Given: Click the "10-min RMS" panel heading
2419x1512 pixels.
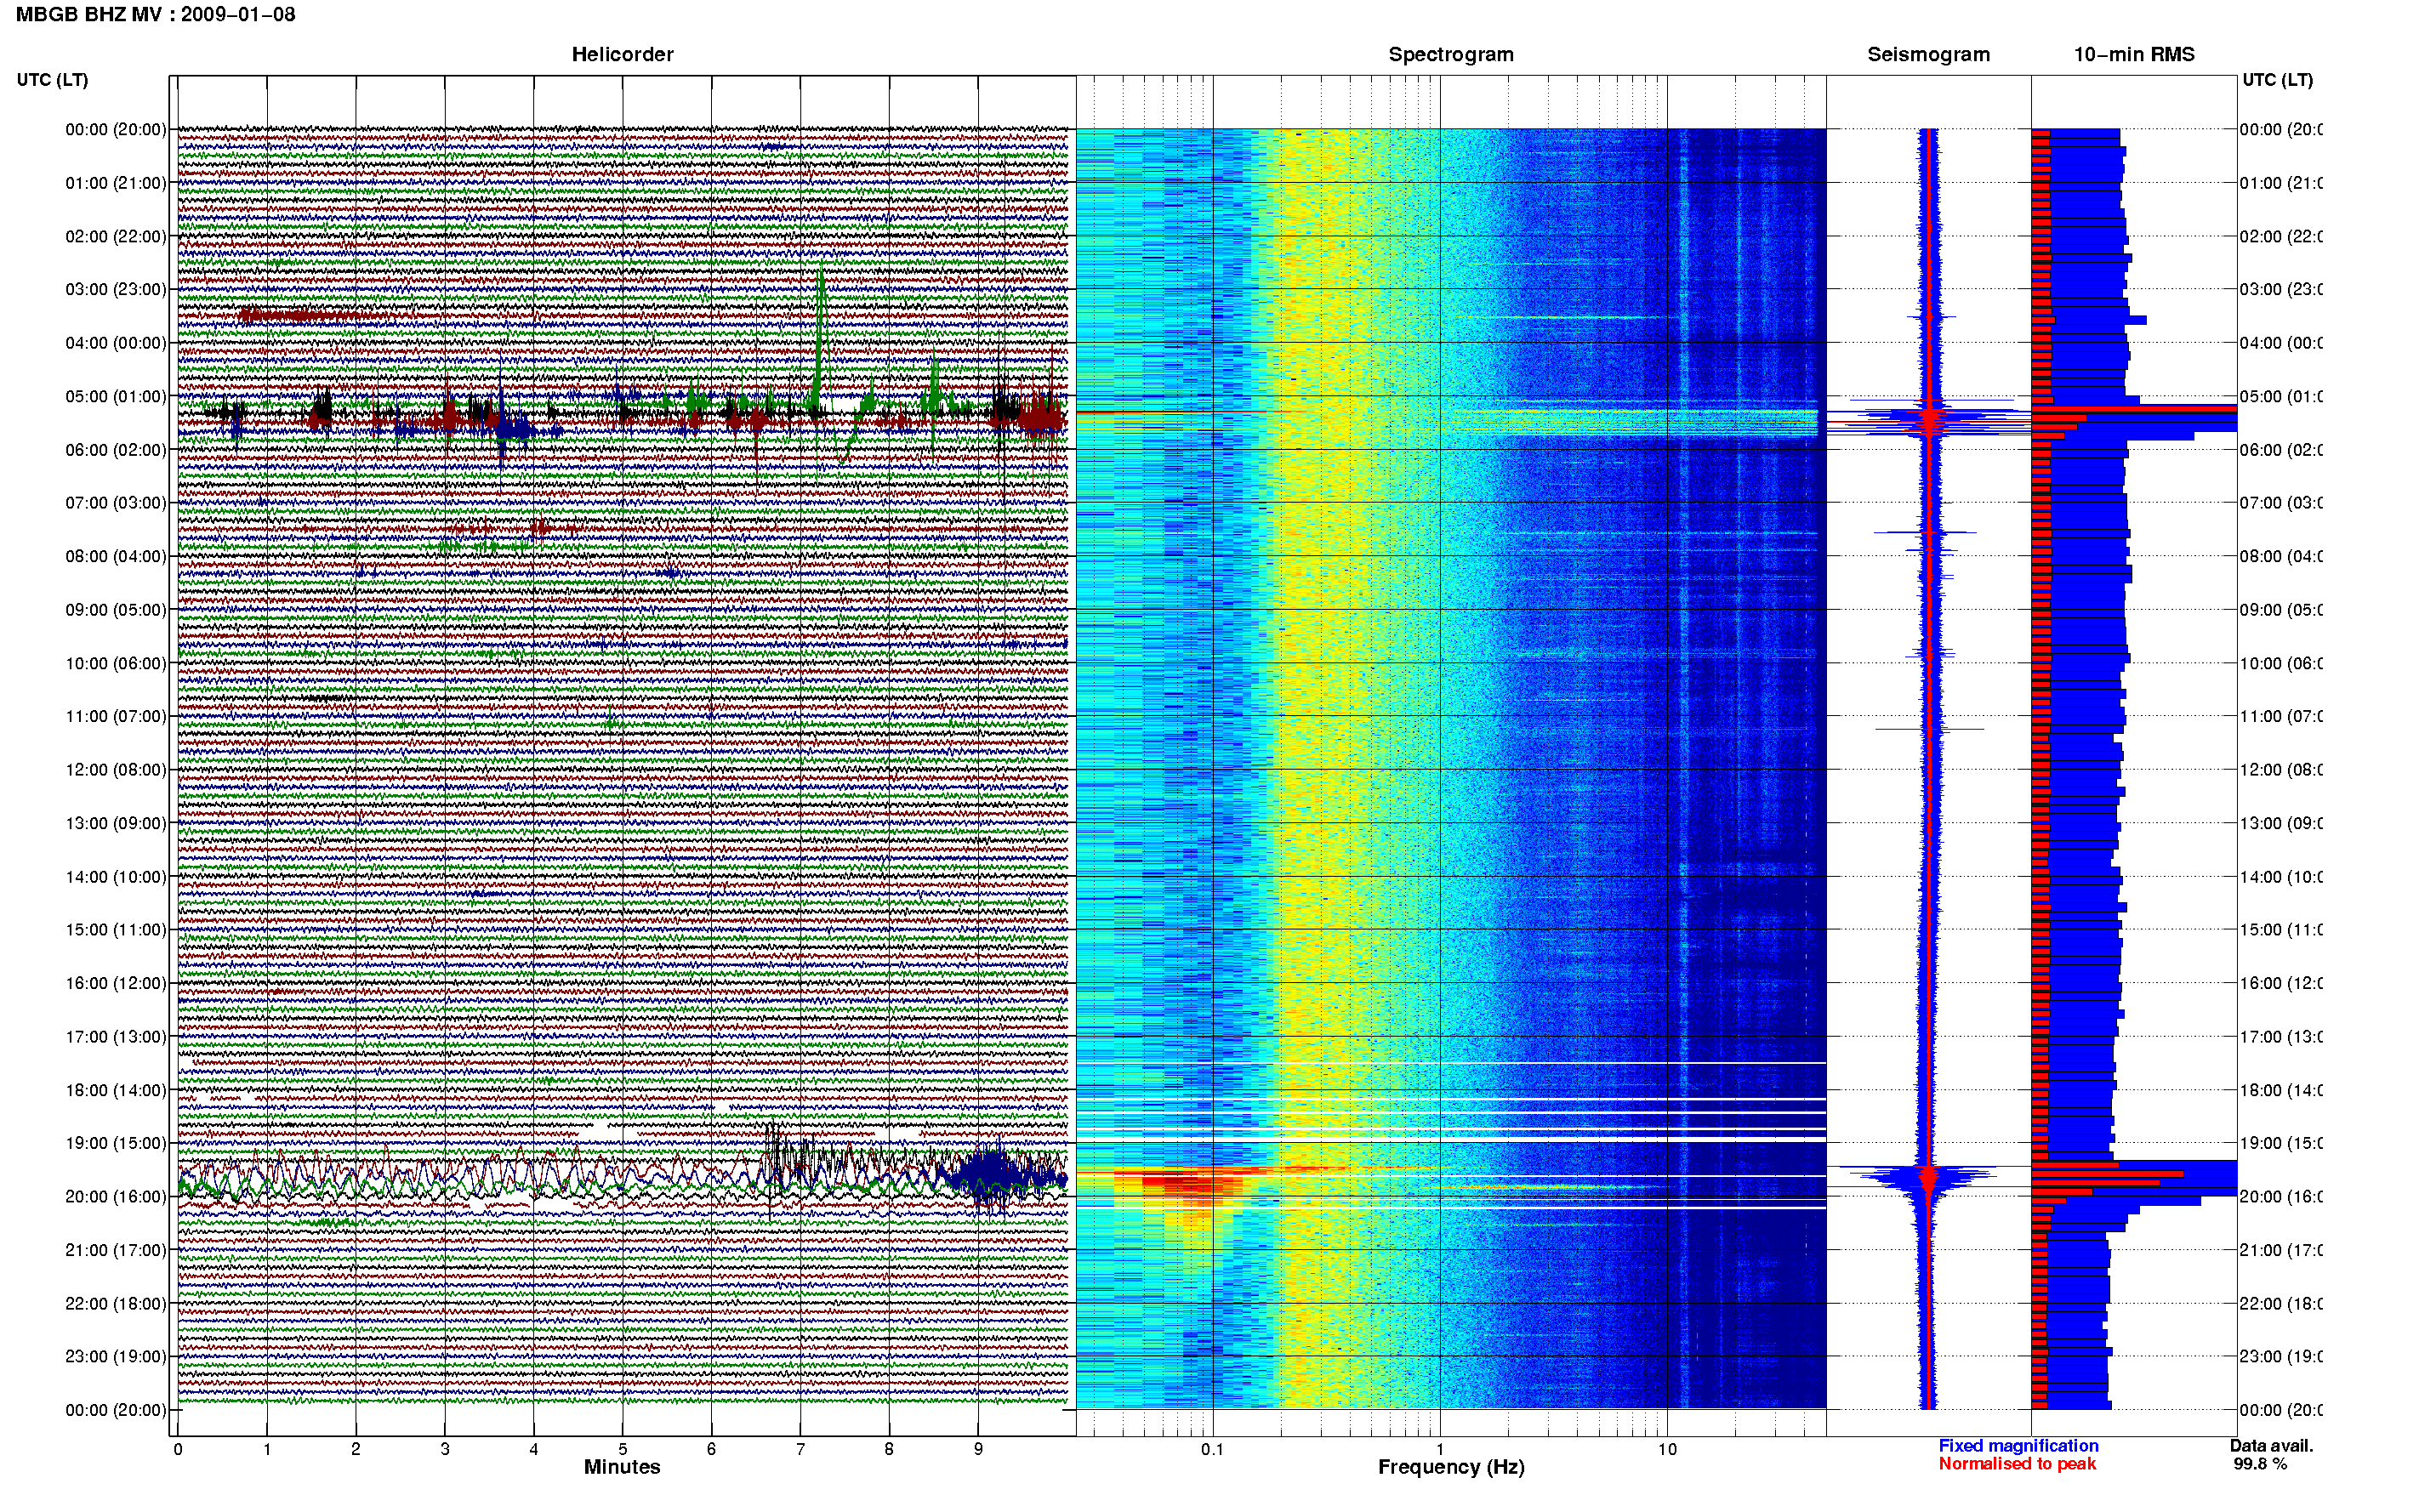Looking at the screenshot, I should click(x=2134, y=55).
